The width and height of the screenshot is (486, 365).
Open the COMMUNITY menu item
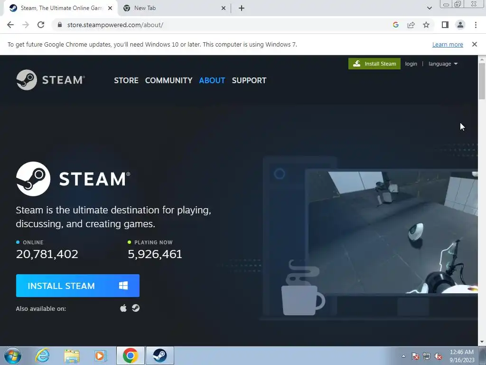point(168,80)
